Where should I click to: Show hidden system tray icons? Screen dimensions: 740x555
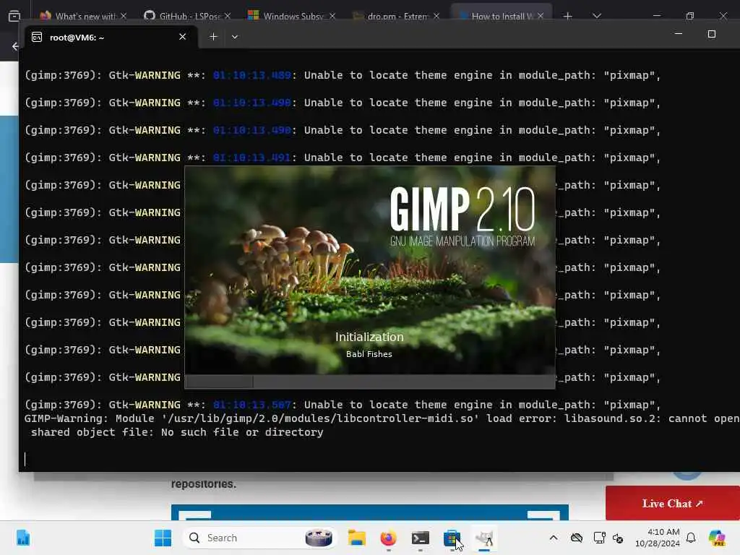click(553, 538)
